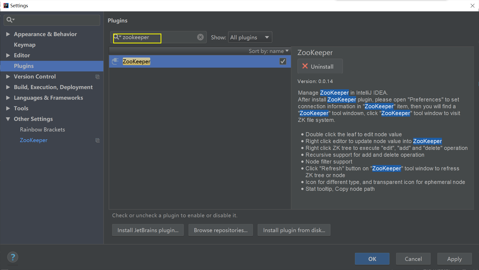This screenshot has width=479, height=270.
Task: Select Other Settings label
Action: click(33, 119)
